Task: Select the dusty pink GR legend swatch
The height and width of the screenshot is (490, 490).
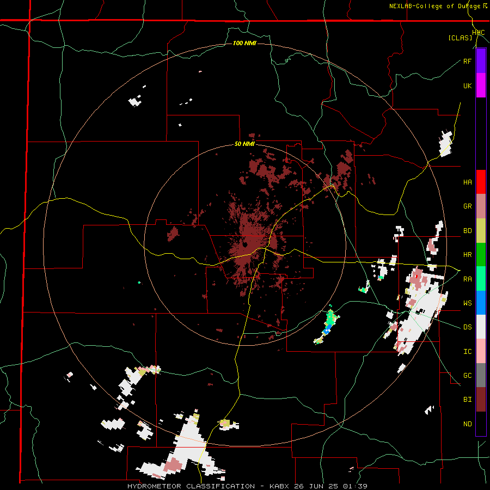Action: [481, 206]
